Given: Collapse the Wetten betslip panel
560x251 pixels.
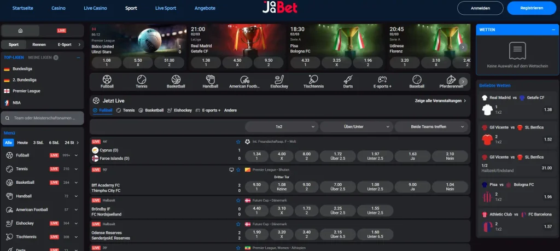Looking at the screenshot, I should [552, 30].
